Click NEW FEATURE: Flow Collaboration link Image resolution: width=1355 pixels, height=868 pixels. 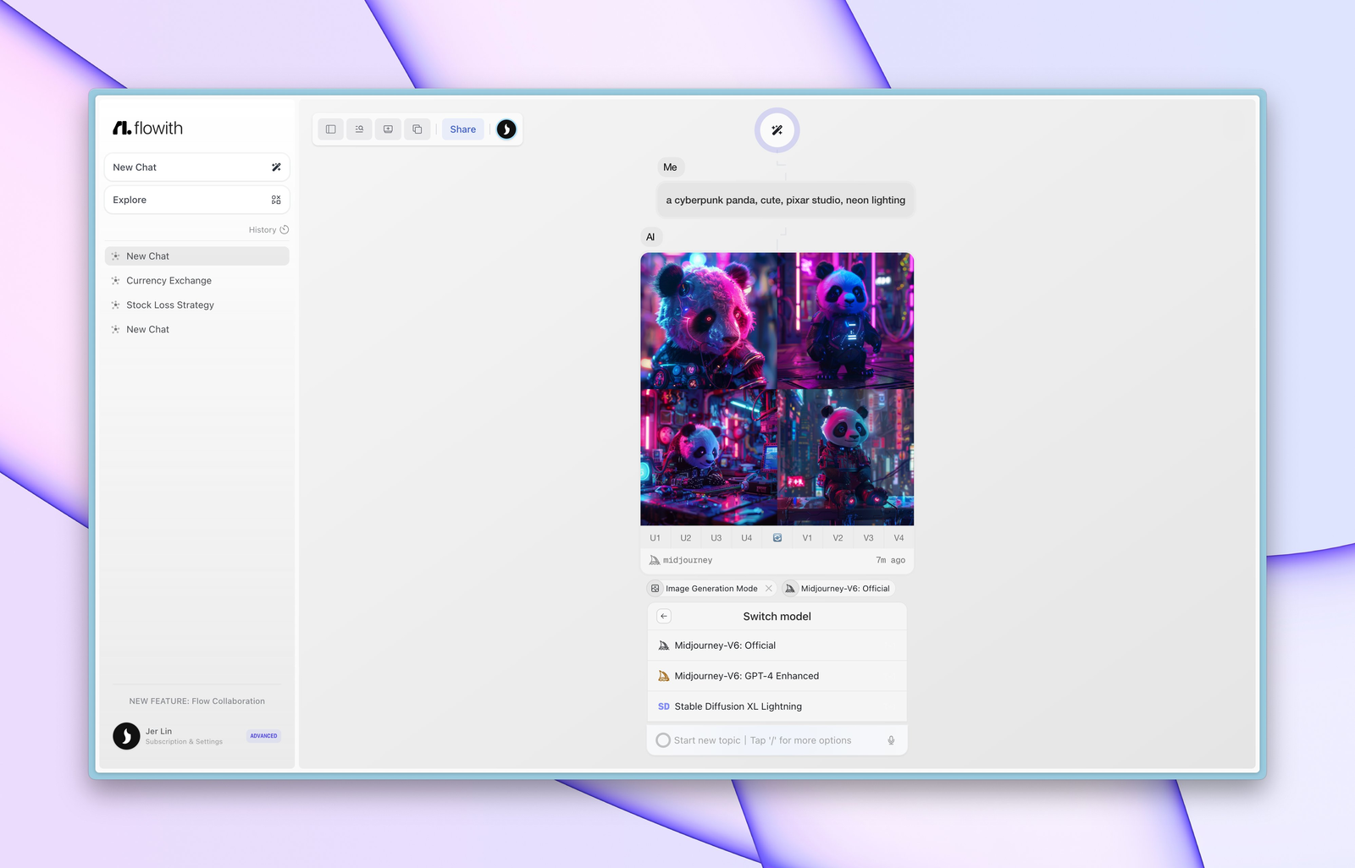pos(196,701)
